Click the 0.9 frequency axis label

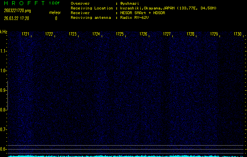click(x=4, y=90)
